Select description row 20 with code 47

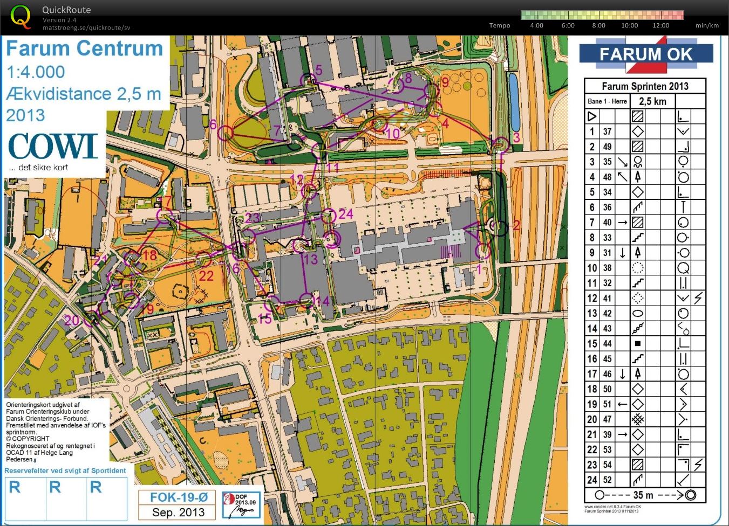[645, 419]
